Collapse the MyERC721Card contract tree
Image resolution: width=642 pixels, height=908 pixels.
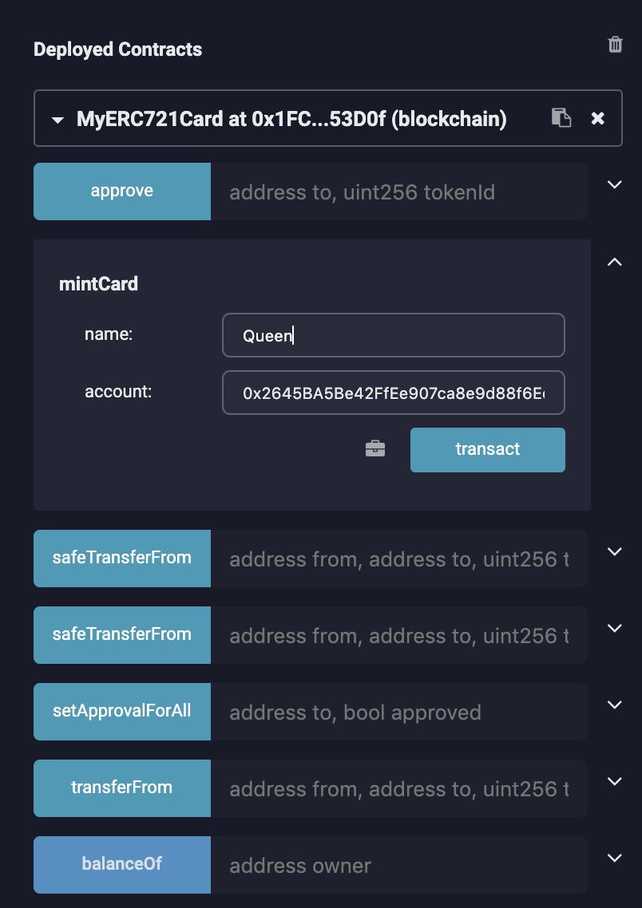(x=57, y=120)
